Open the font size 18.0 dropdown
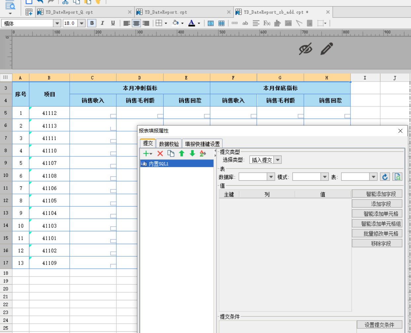Viewport: 411px width, 333px height. (x=82, y=23)
